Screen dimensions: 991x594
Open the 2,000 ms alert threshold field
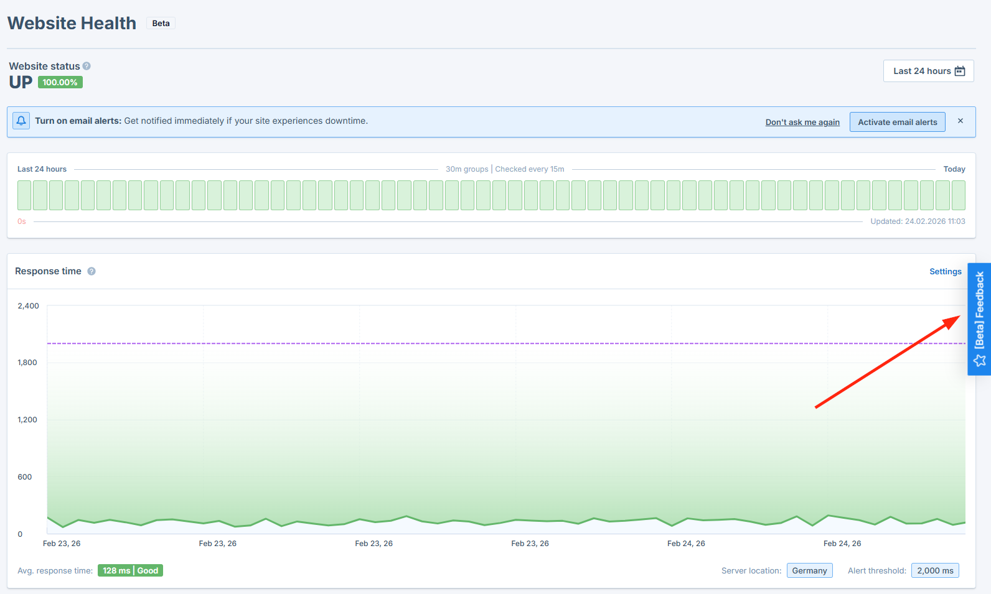934,570
